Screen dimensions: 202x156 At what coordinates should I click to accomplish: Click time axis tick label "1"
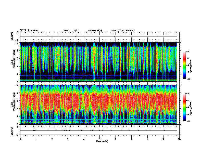coord(36,139)
